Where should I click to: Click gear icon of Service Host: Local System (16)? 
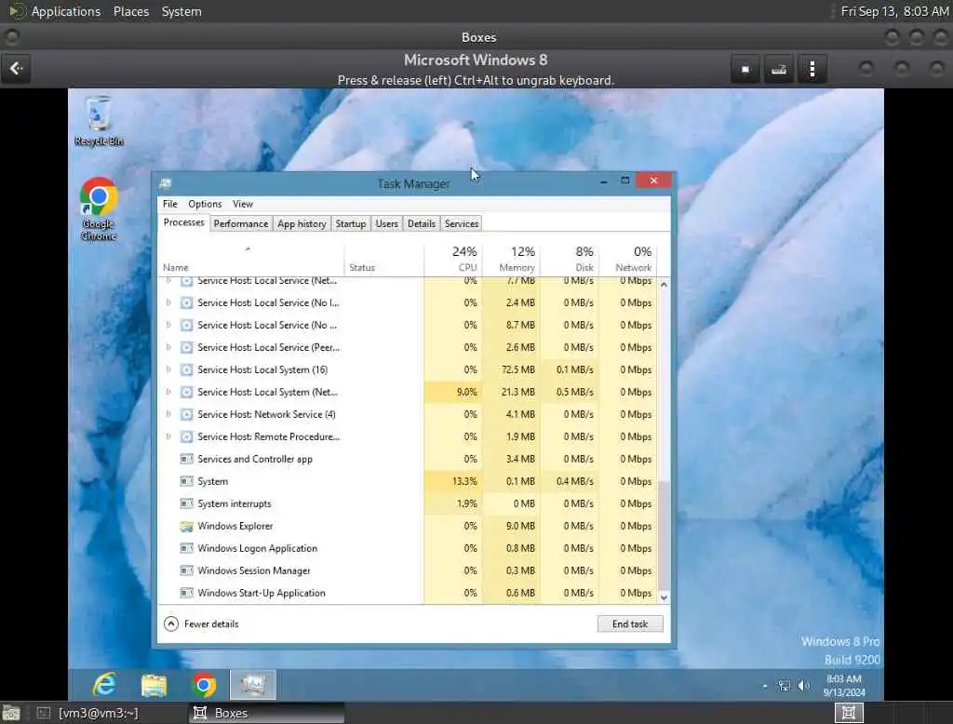click(186, 369)
